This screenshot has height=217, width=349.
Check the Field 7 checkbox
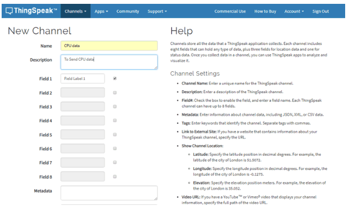[x=115, y=162]
